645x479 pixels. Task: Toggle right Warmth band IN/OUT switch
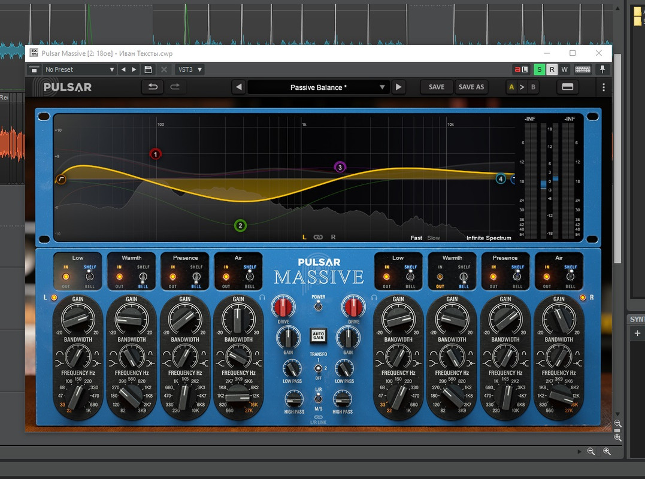pos(440,277)
